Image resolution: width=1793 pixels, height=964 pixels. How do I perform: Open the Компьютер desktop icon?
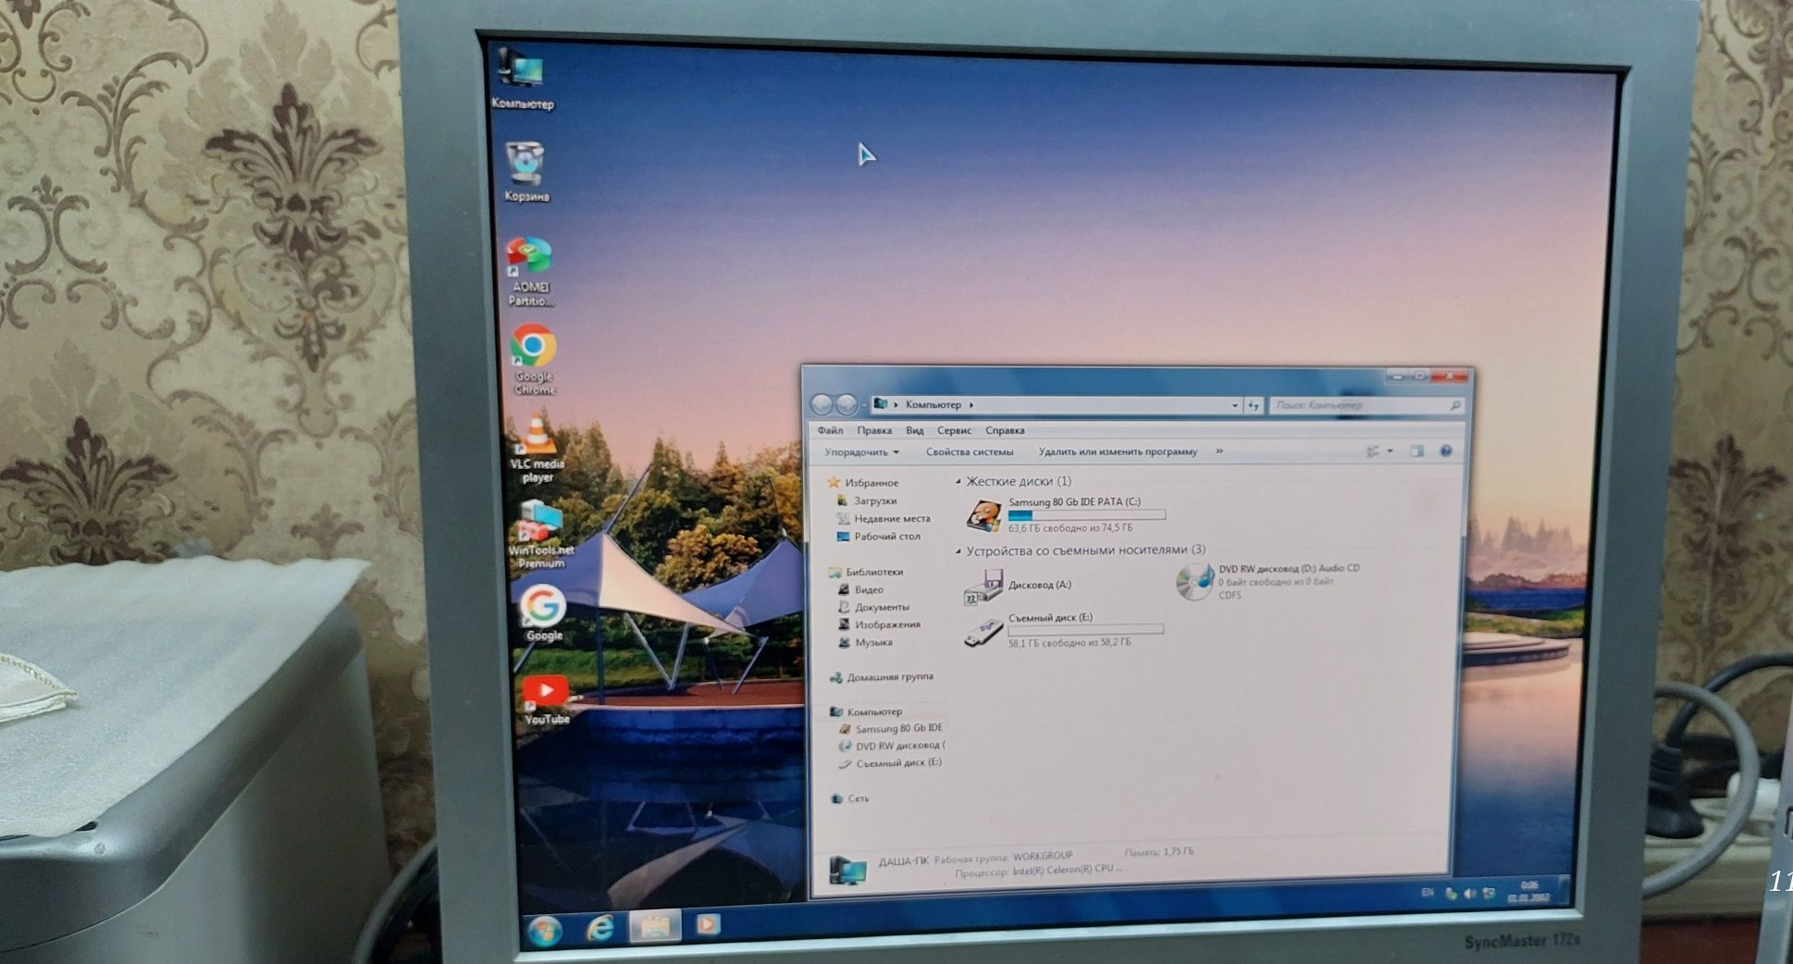click(x=521, y=79)
